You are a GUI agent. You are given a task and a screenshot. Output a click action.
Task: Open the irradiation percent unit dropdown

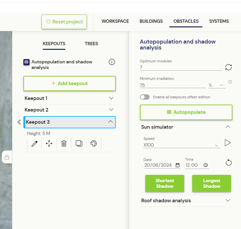point(217,85)
